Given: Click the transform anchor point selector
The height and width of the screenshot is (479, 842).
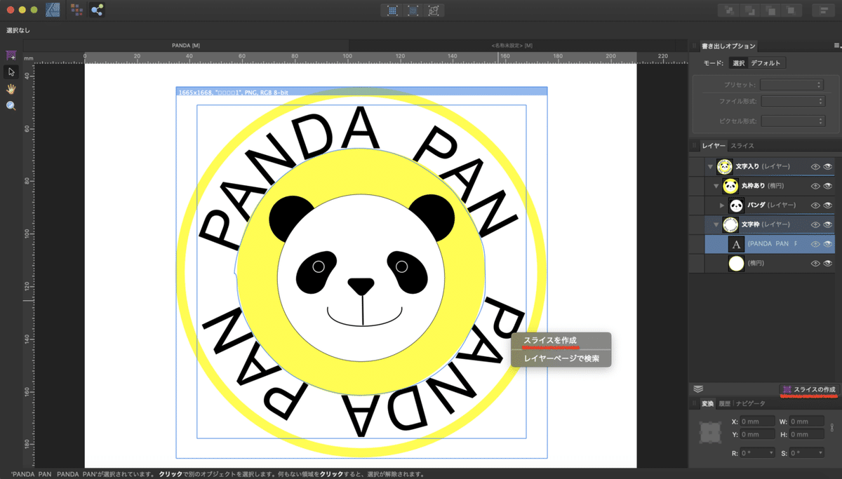Looking at the screenshot, I should (709, 433).
